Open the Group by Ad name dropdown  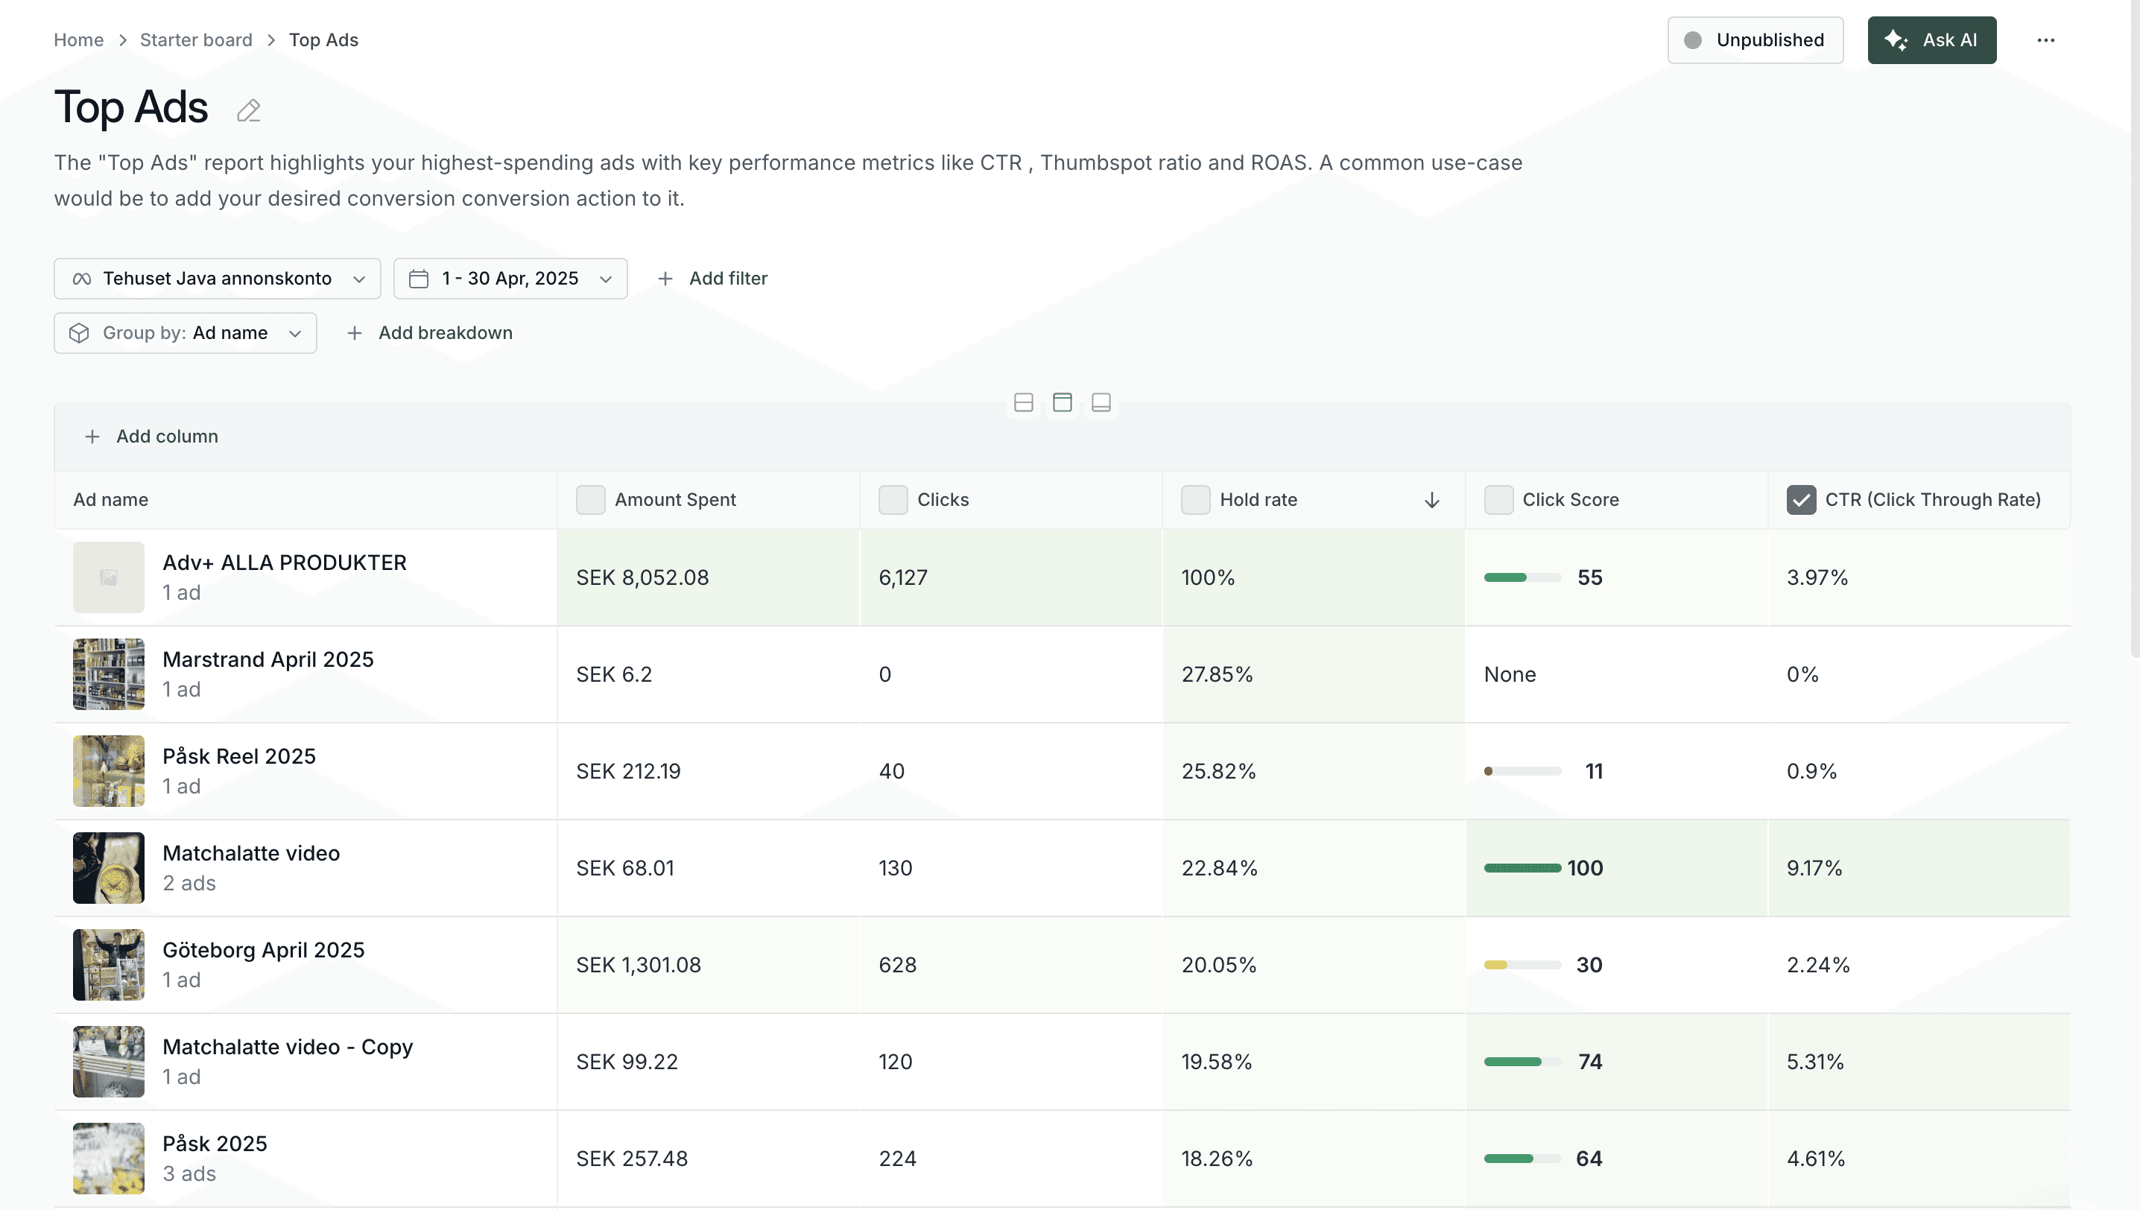(x=186, y=333)
